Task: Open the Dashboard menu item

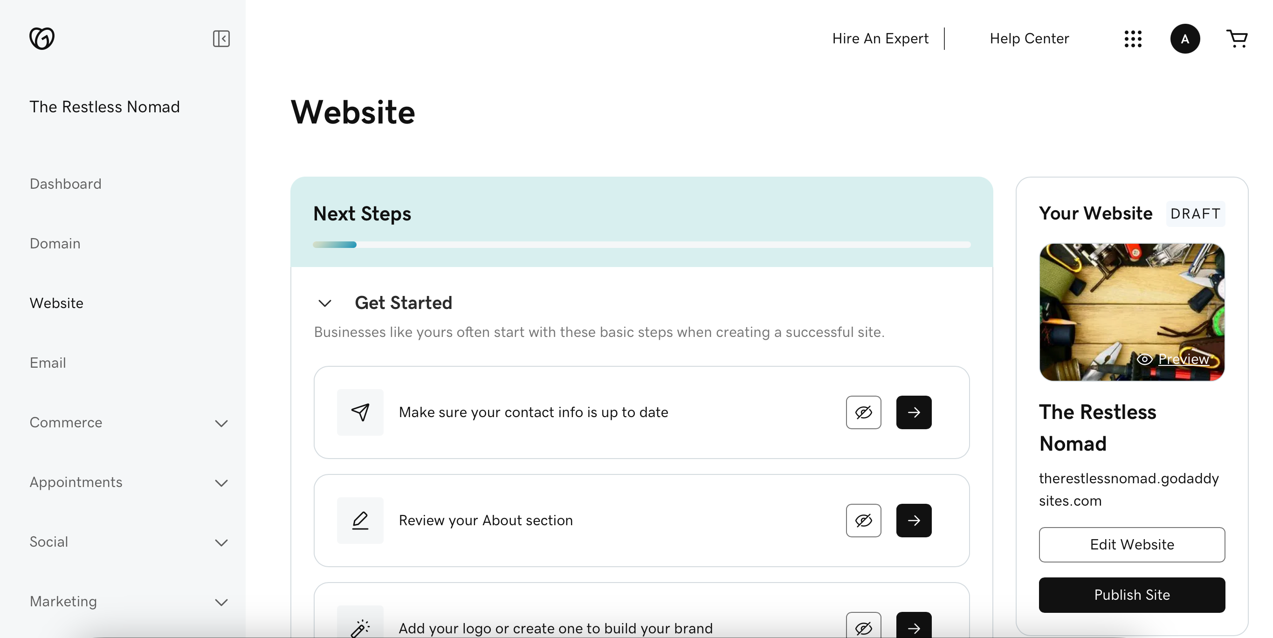Action: (65, 184)
